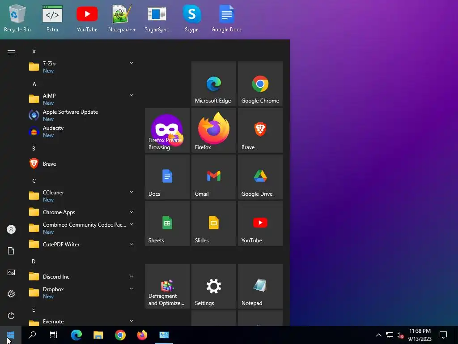The width and height of the screenshot is (458, 344).
Task: Expand Combined Community Codec Pack folder
Action: tap(81, 228)
